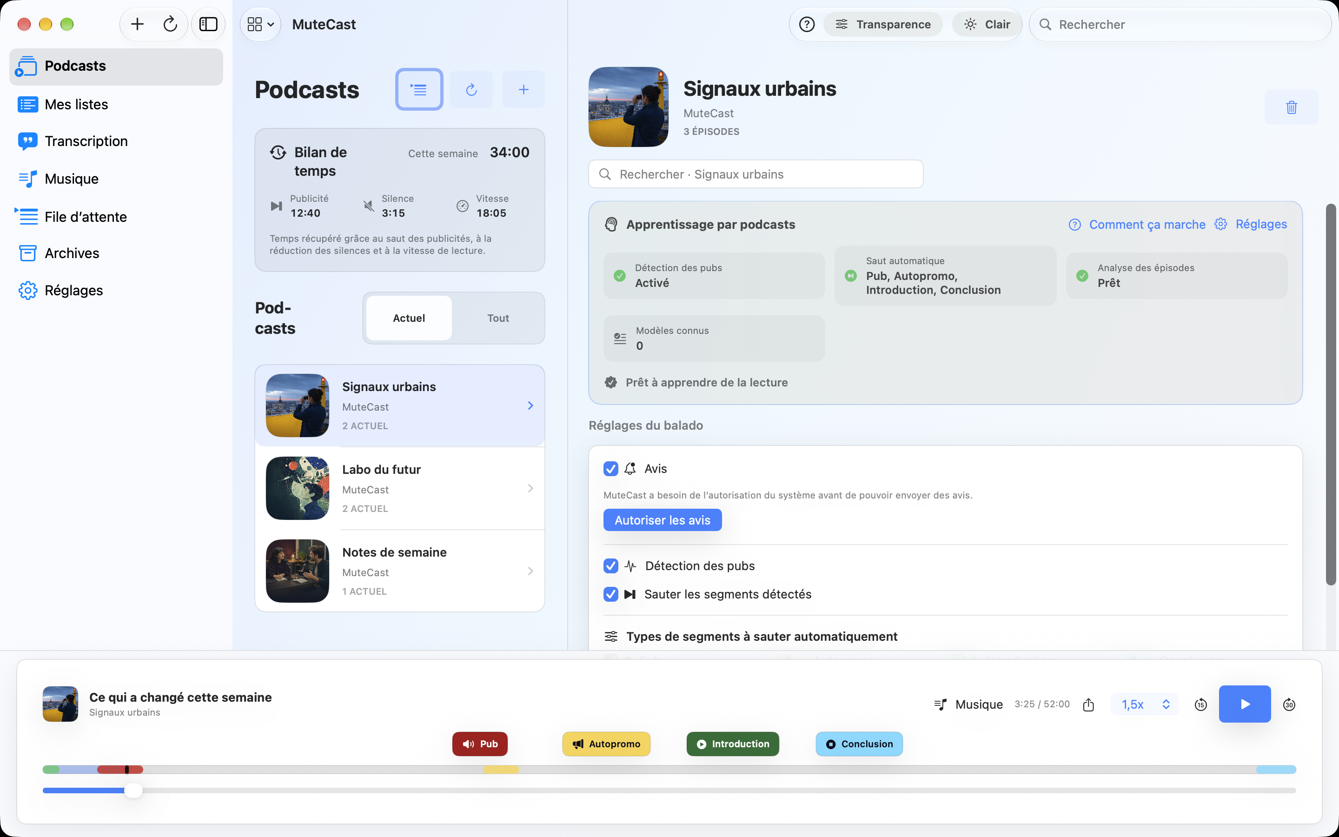Screen dimensions: 1339x837
Task: Open the Comment ça marche link
Action: (x=1137, y=224)
